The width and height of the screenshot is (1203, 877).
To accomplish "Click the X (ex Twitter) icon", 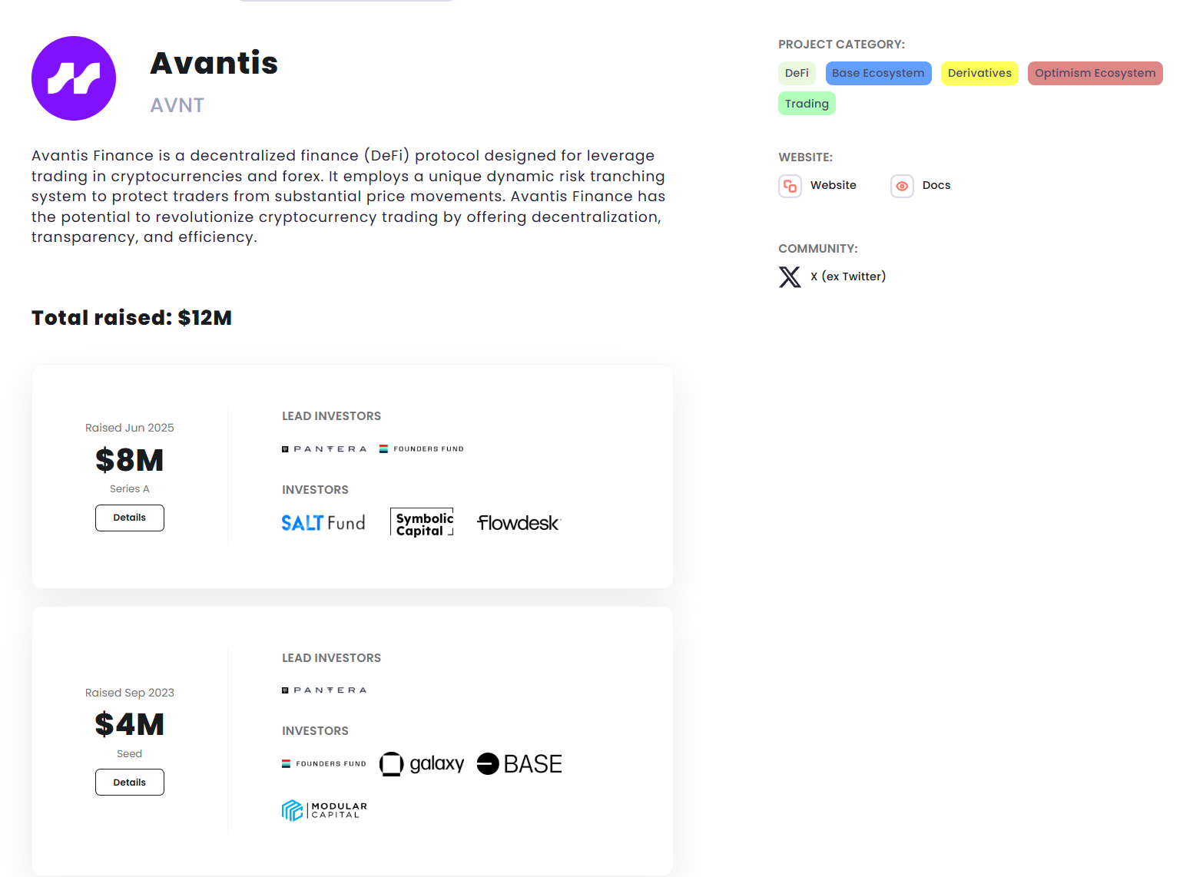I will 790,276.
